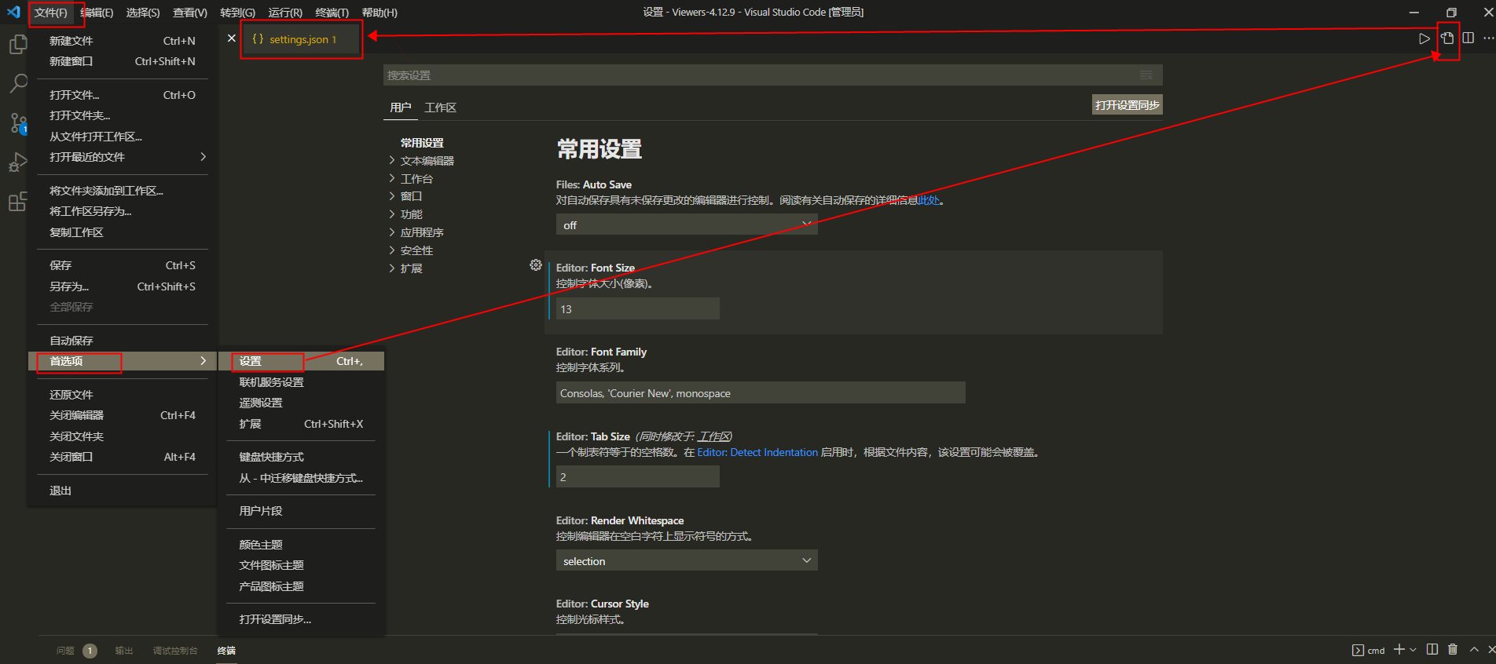Click the VS Code logo icon

point(13,12)
